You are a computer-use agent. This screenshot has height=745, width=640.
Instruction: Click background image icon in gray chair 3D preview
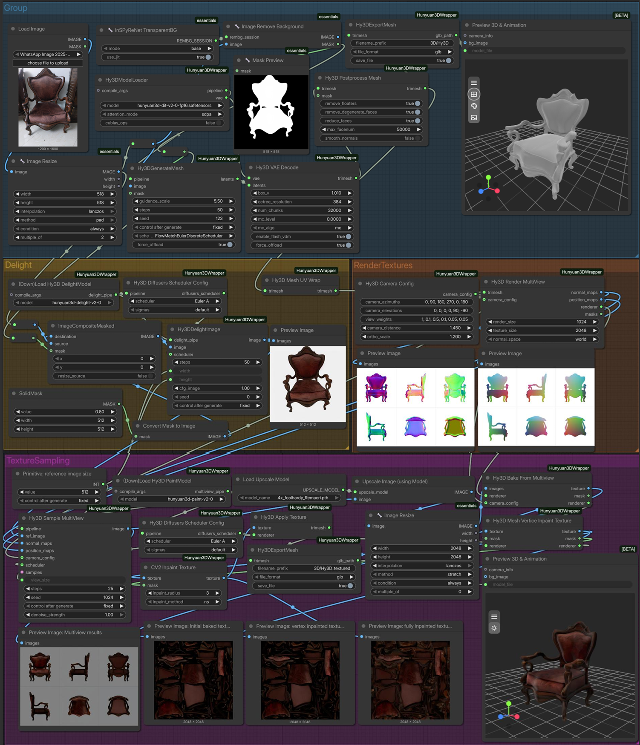click(x=473, y=118)
